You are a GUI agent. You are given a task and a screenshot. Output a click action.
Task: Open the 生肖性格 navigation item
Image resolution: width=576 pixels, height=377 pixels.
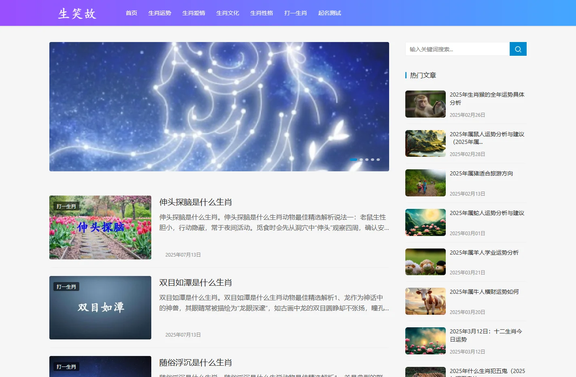point(262,13)
